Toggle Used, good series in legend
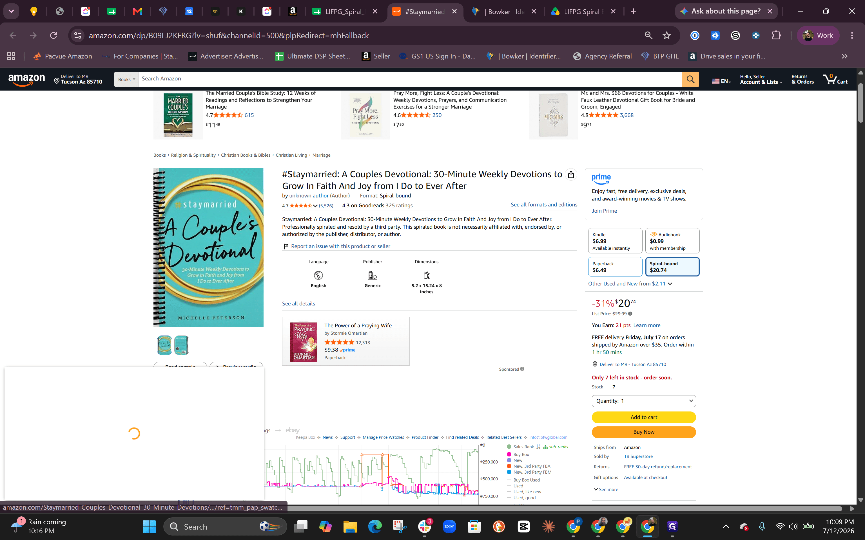 point(521,498)
